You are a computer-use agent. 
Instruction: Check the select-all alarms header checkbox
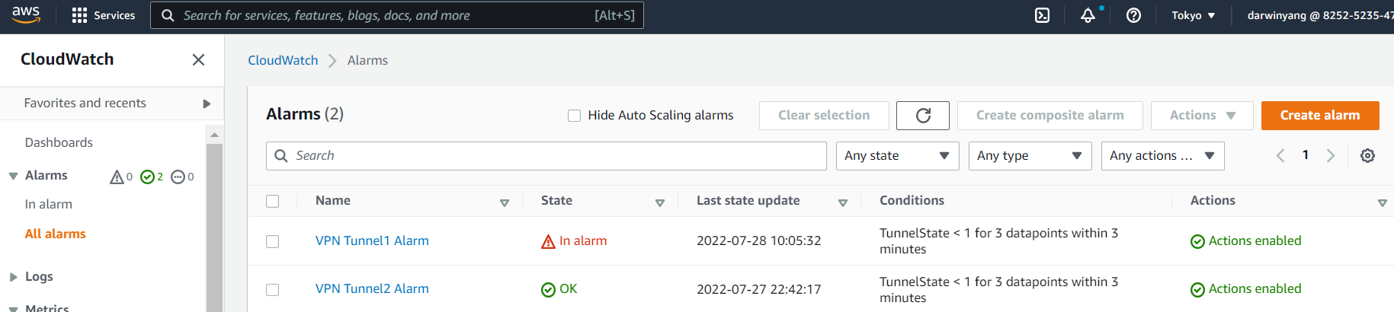[x=273, y=201]
